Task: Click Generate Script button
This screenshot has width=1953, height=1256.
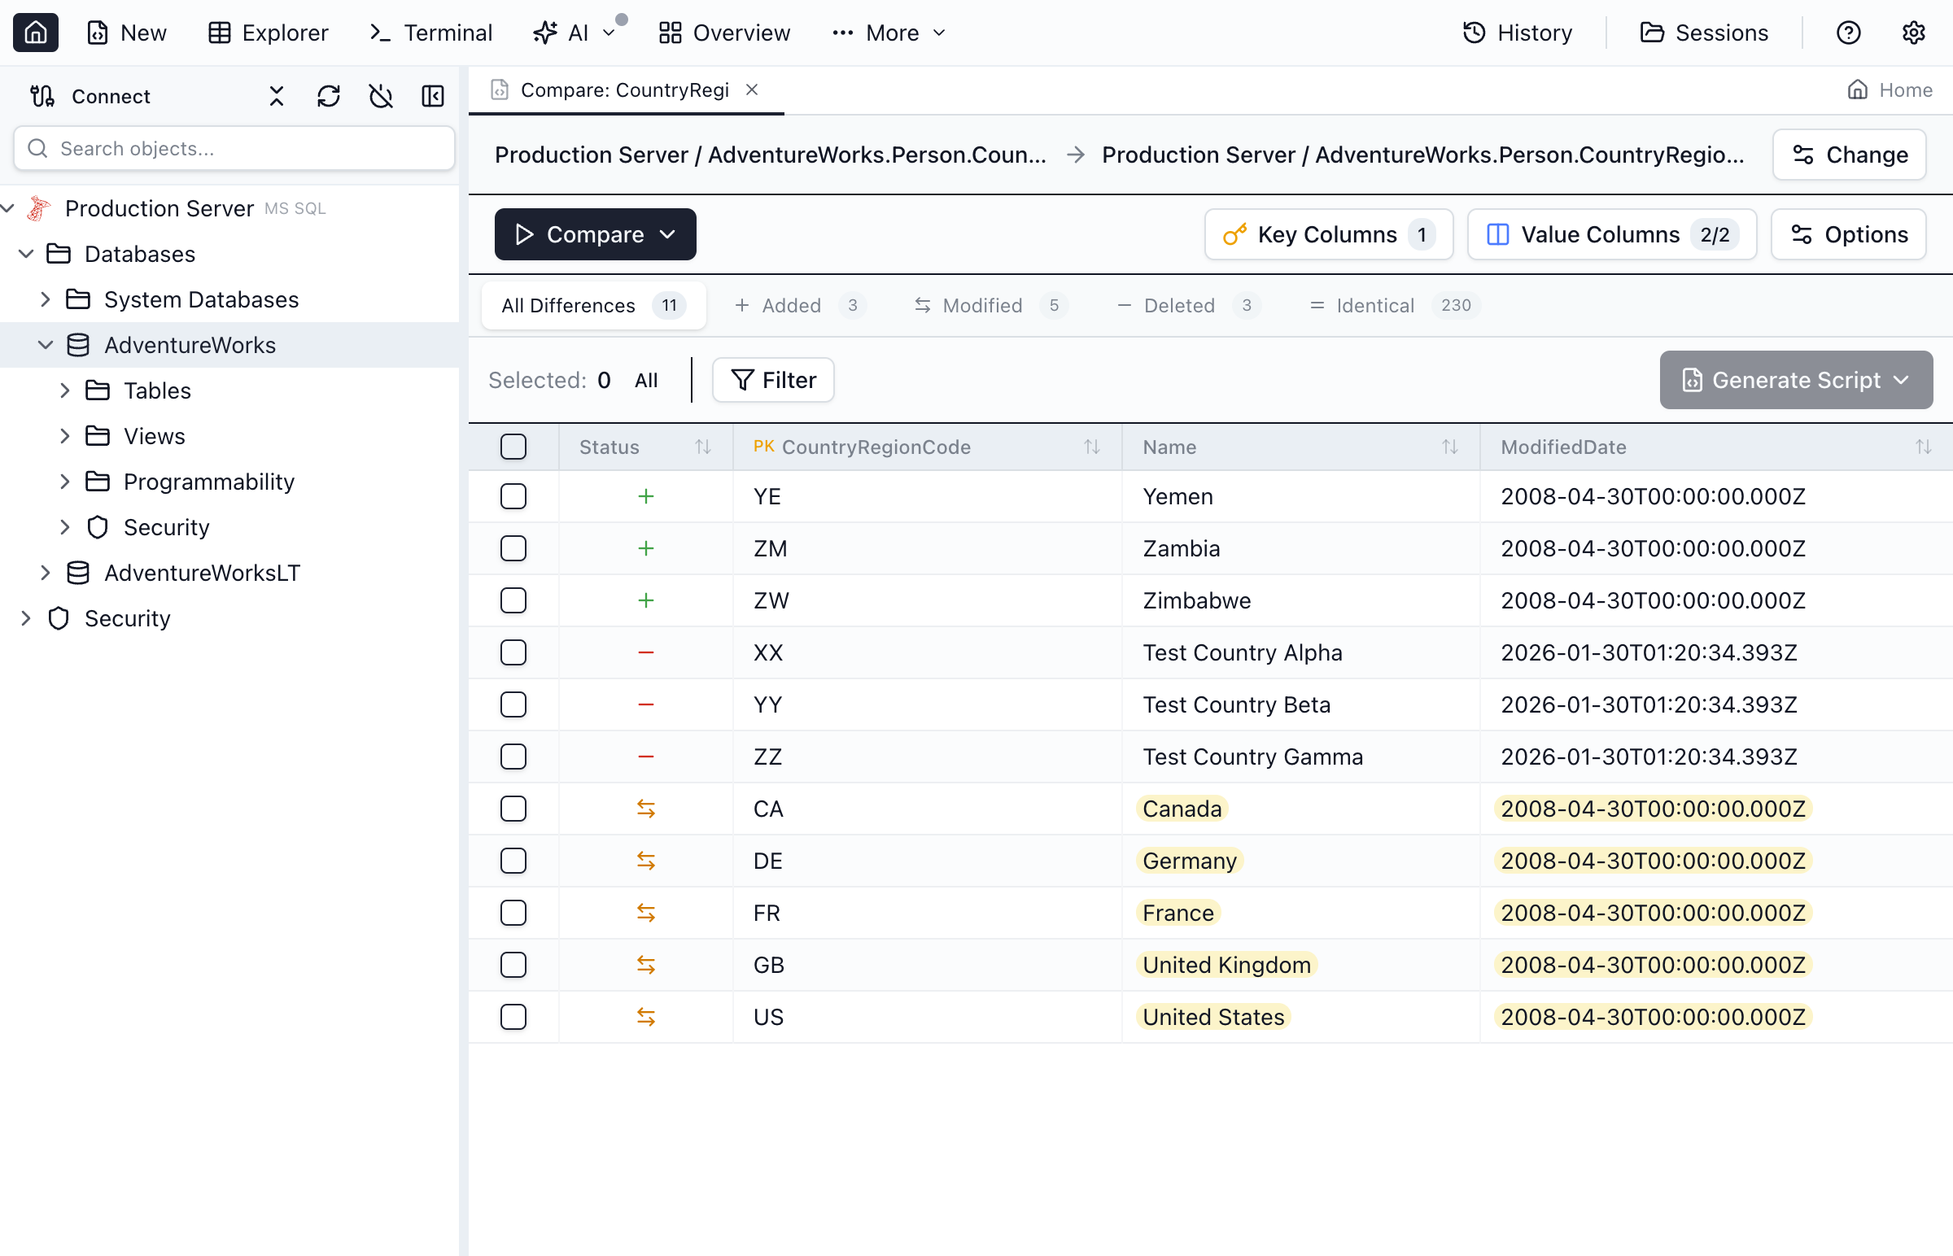Action: 1784,379
